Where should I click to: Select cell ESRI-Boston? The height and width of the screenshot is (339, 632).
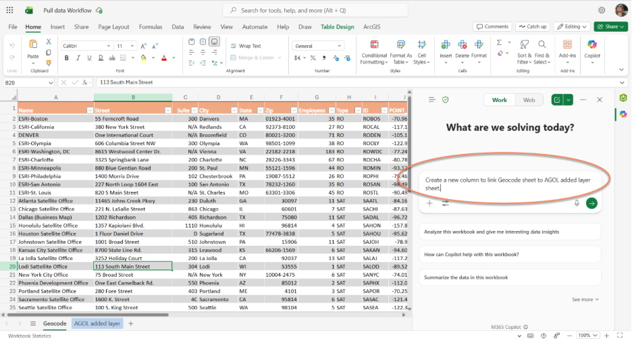tap(55, 118)
